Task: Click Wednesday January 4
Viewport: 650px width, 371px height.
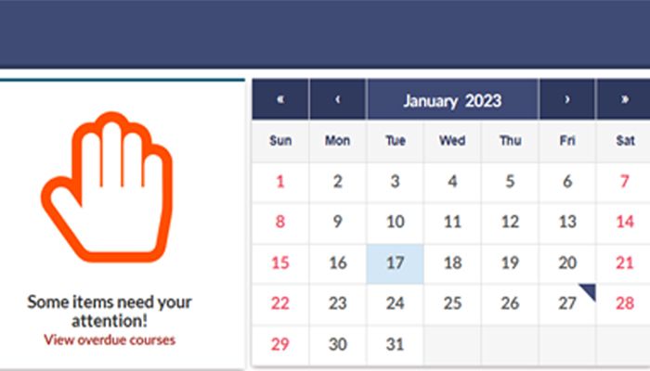Action: (x=452, y=182)
